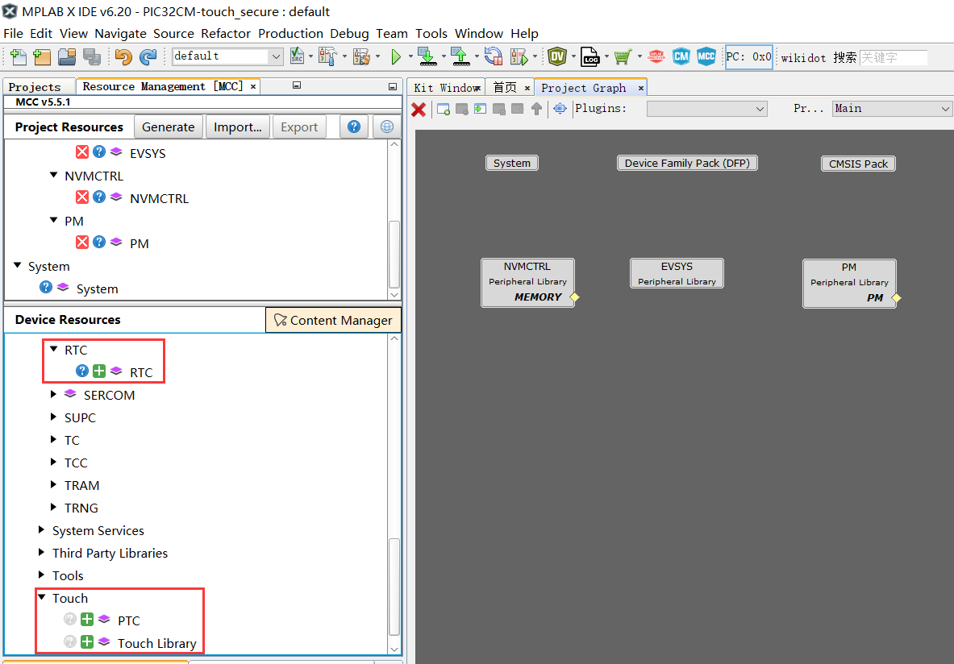Expand the TRNG tree node
Image resolution: width=954 pixels, height=664 pixels.
point(53,507)
